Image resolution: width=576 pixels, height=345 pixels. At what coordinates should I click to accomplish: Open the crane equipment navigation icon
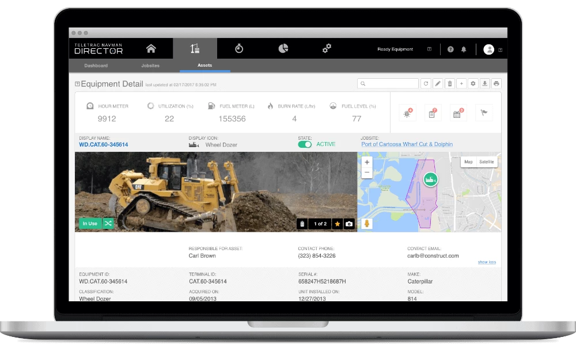point(195,48)
